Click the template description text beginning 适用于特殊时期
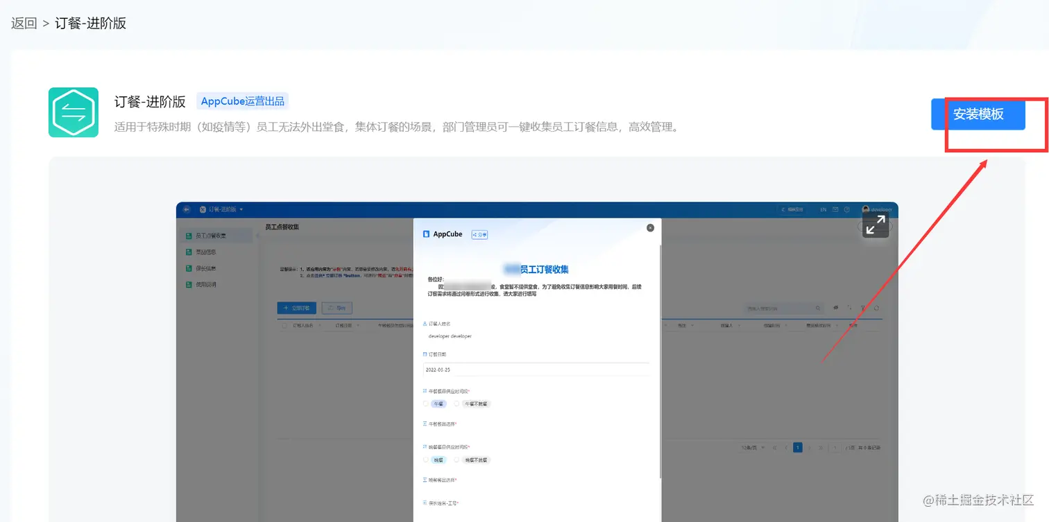 click(396, 128)
